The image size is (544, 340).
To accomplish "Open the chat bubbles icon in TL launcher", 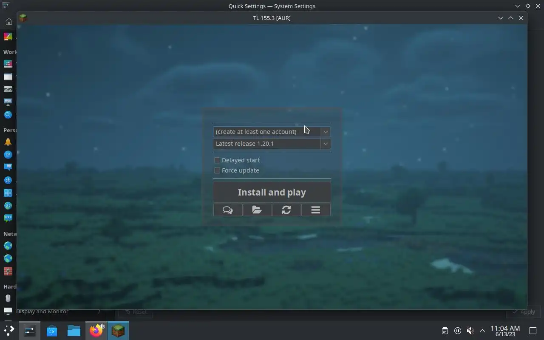I will [228, 210].
